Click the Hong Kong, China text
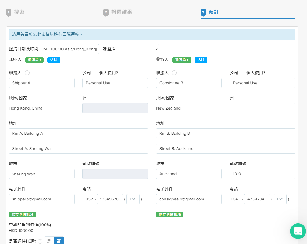The height and width of the screenshot is (244, 307). point(26,108)
